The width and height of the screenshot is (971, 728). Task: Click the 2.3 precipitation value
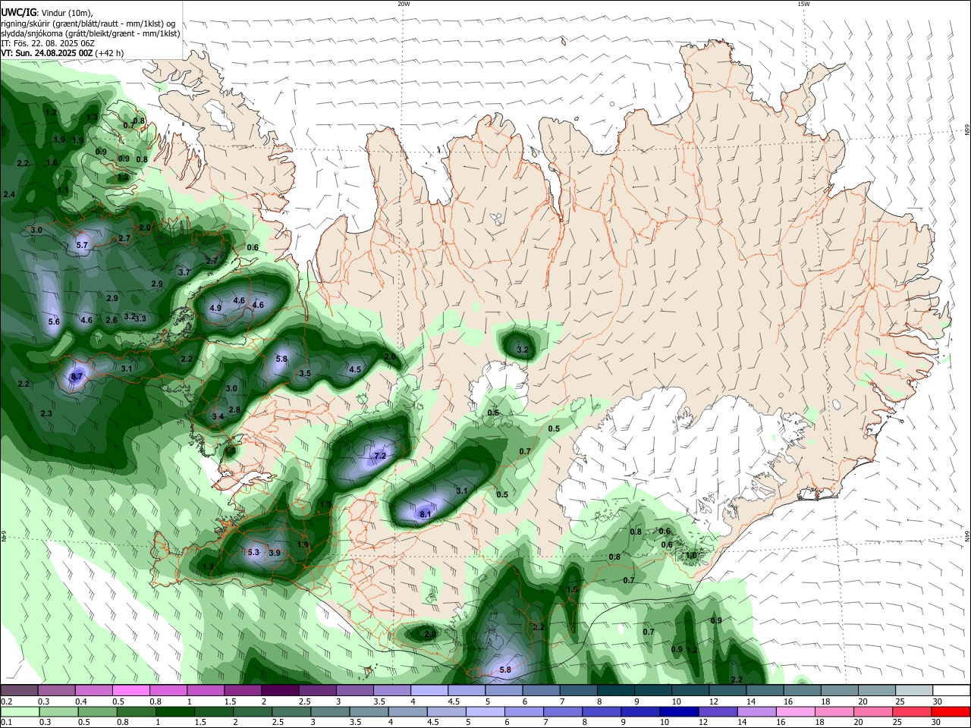[46, 413]
